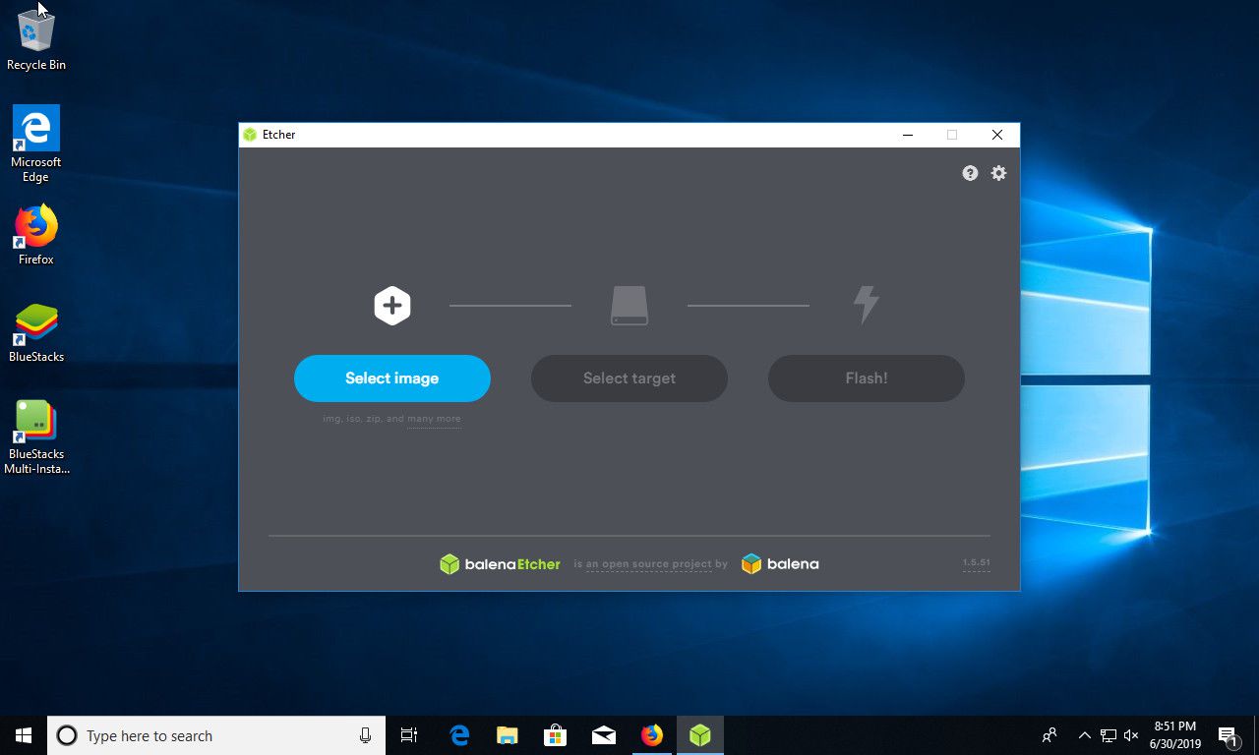Screen dimensions: 1259x755
Task: Click the greyed-out Flash! button
Action: click(x=867, y=378)
